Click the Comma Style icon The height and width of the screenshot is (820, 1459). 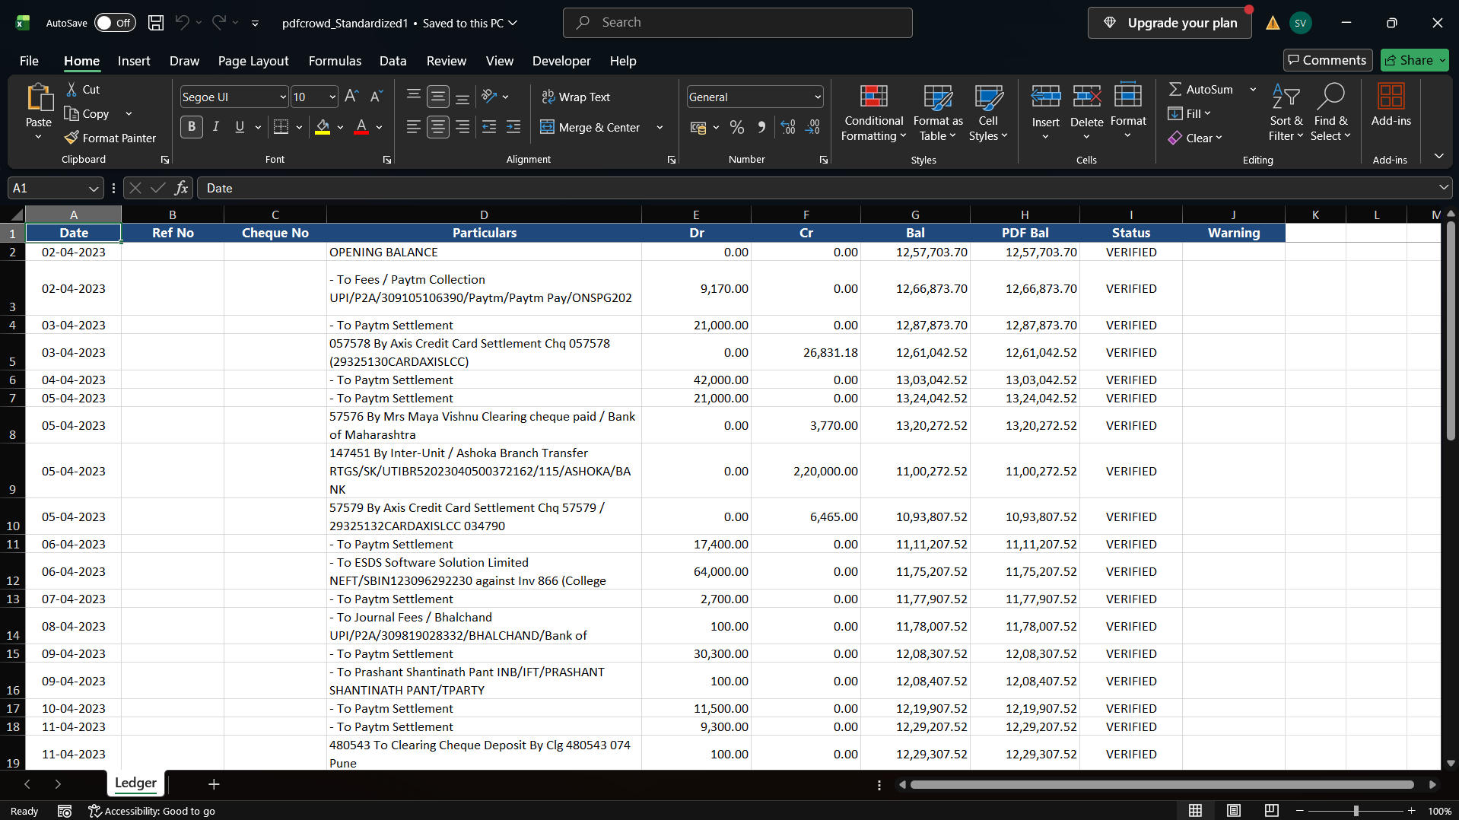click(x=761, y=127)
